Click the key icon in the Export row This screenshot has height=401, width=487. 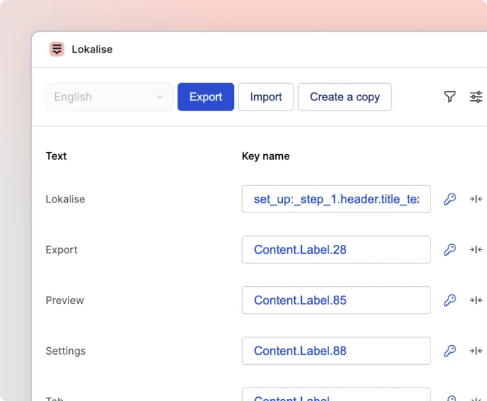(x=450, y=249)
